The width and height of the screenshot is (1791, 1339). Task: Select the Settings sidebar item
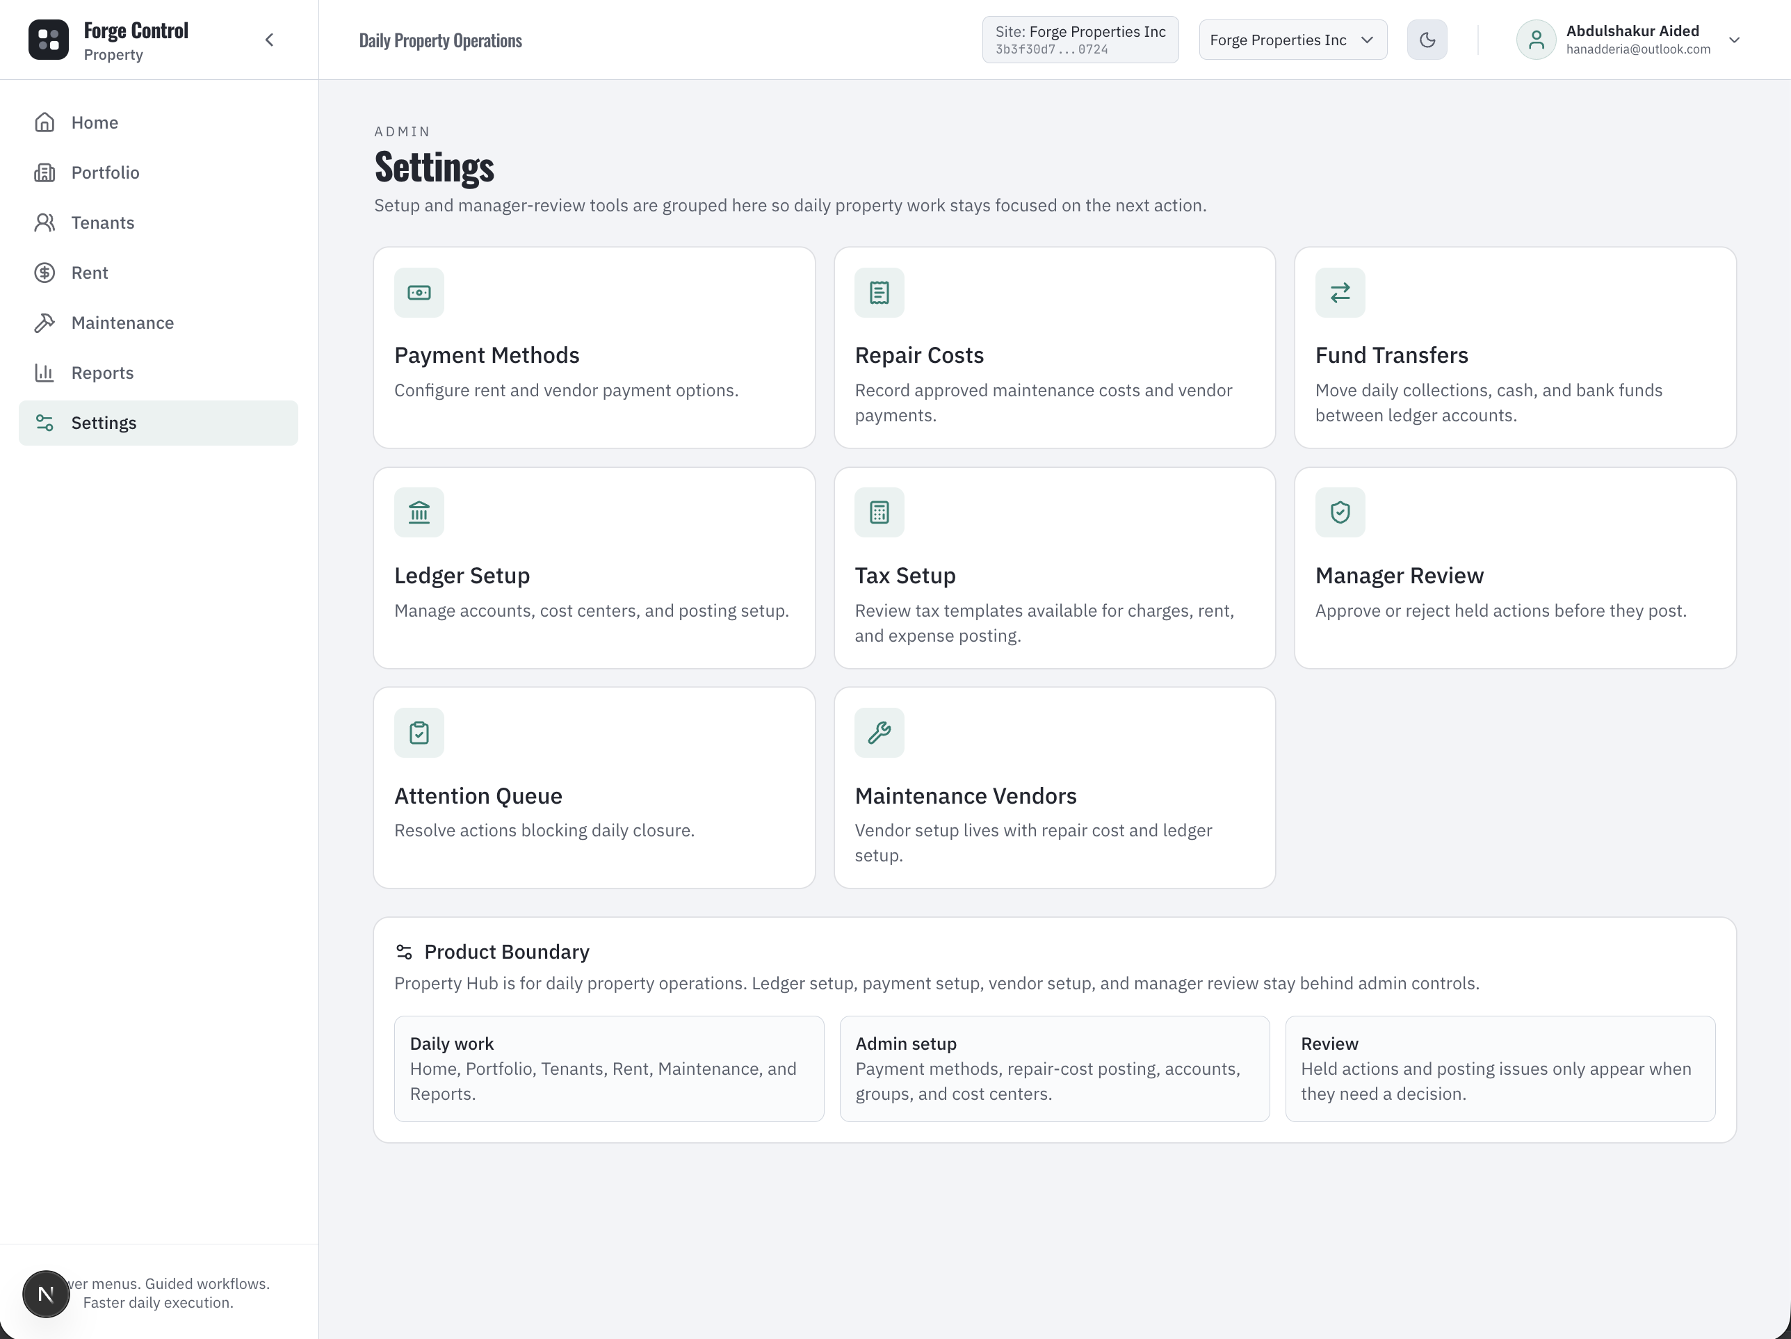click(158, 423)
